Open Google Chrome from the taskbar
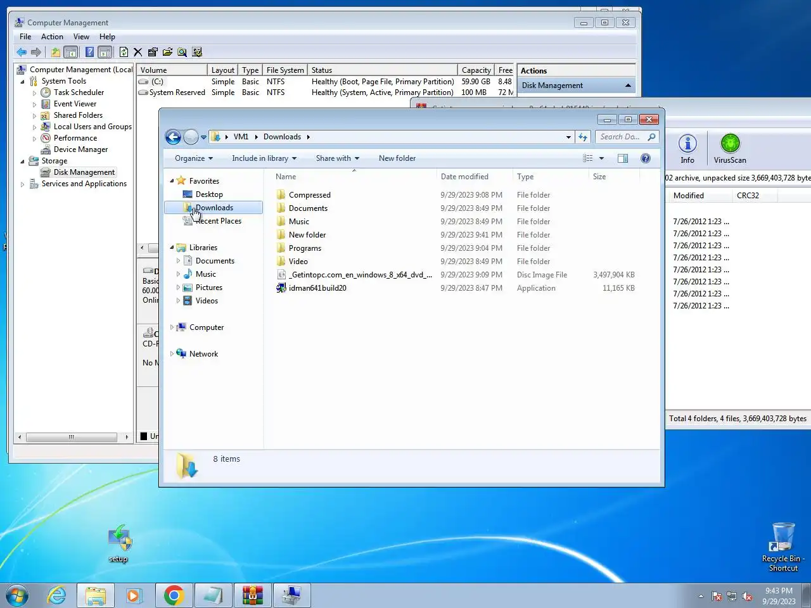This screenshot has width=811, height=608. [174, 595]
